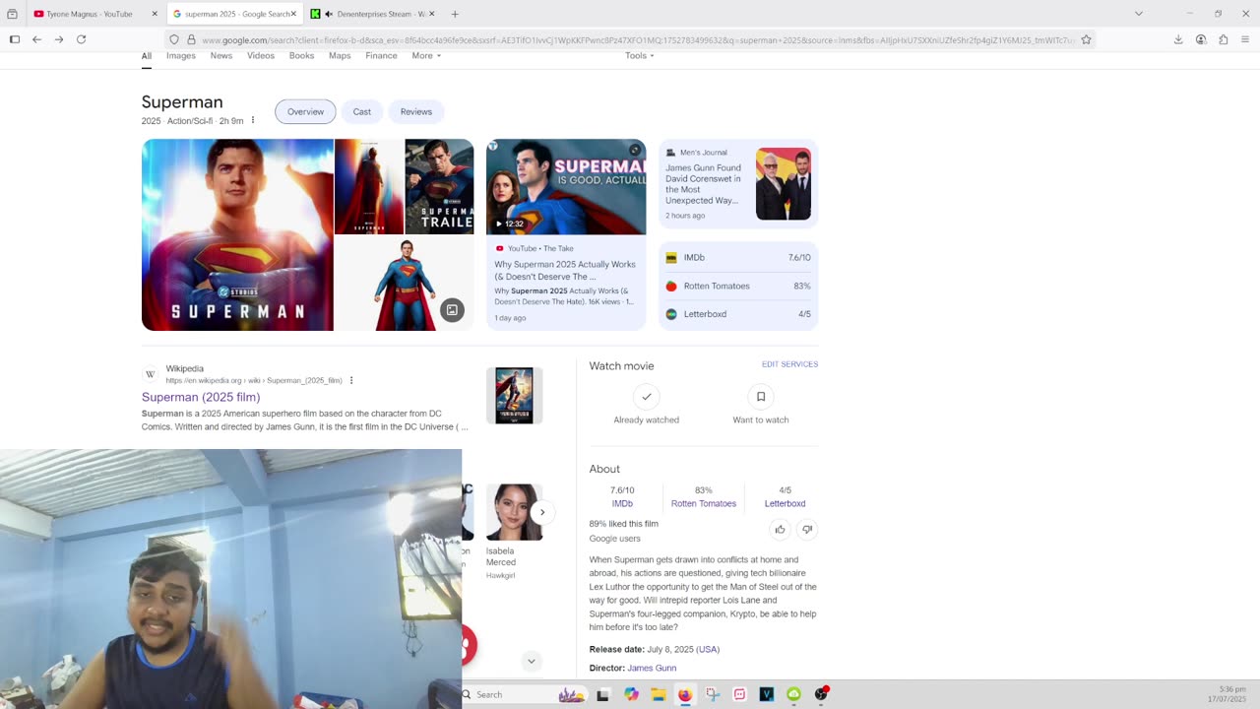The height and width of the screenshot is (709, 1260).
Task: Open the Rotten Tomatoes link under About
Action: coord(704,503)
